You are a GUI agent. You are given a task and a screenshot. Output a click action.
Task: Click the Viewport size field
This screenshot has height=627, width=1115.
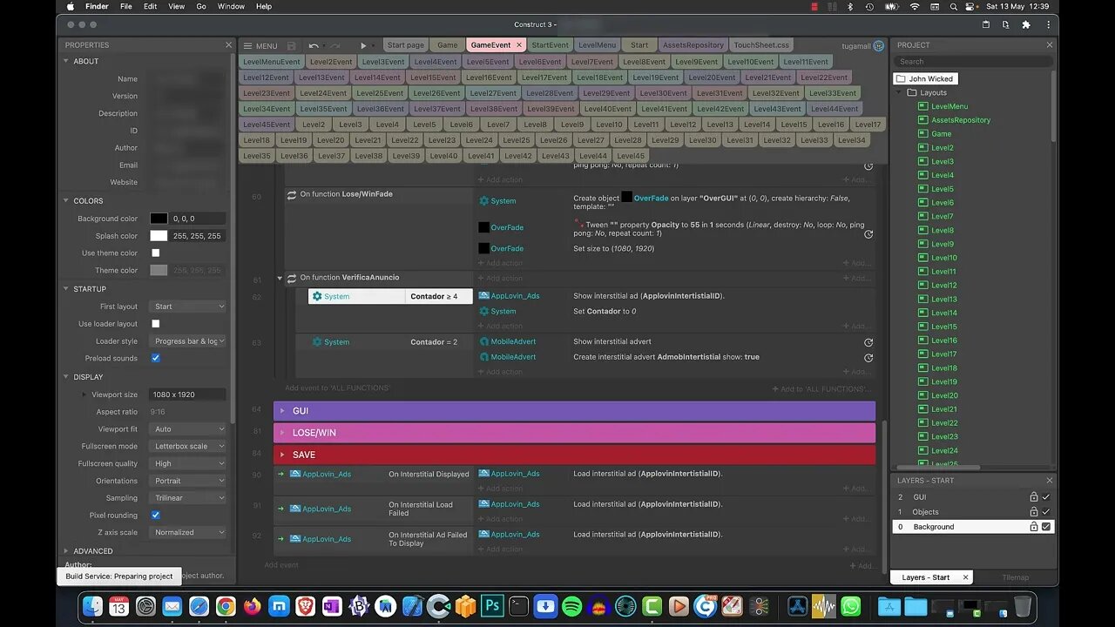click(x=188, y=394)
